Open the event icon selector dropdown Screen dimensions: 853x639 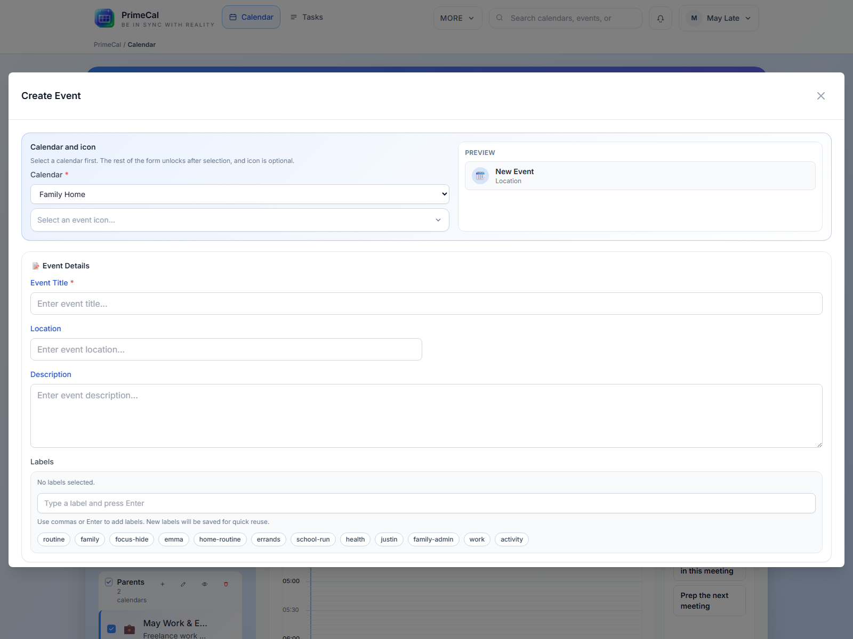(x=239, y=220)
